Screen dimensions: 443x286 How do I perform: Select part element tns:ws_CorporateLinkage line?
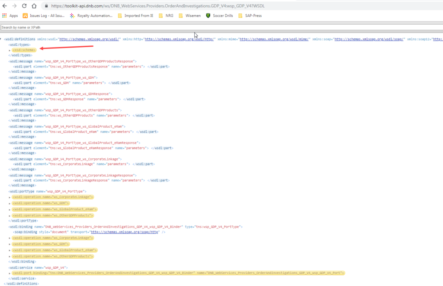84,164
